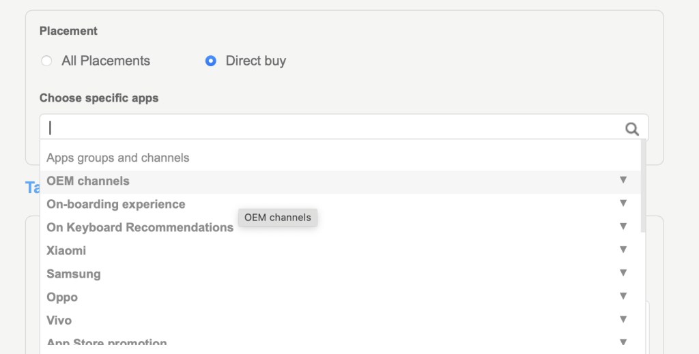Image resolution: width=699 pixels, height=354 pixels.
Task: Select the Direct buy radio button
Action: click(211, 61)
